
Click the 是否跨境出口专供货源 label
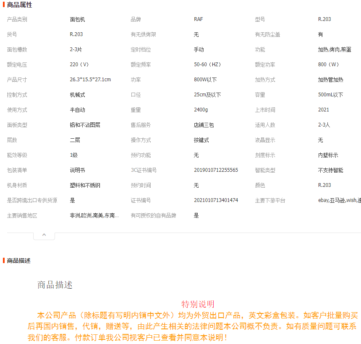pos(32,200)
